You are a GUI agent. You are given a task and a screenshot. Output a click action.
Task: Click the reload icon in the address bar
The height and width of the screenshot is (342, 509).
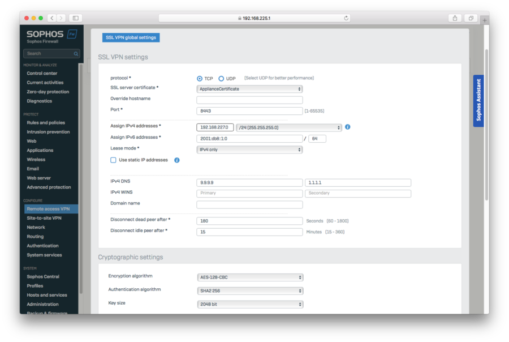pos(346,18)
